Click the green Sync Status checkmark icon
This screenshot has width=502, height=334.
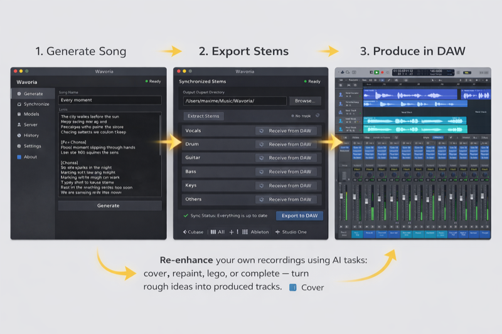[186, 216]
